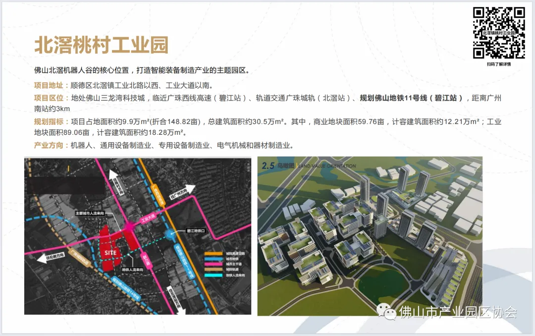Click the 2.5 鸟瞰图 heading on the rendering
This screenshot has width=535, height=336.
coord(278,166)
